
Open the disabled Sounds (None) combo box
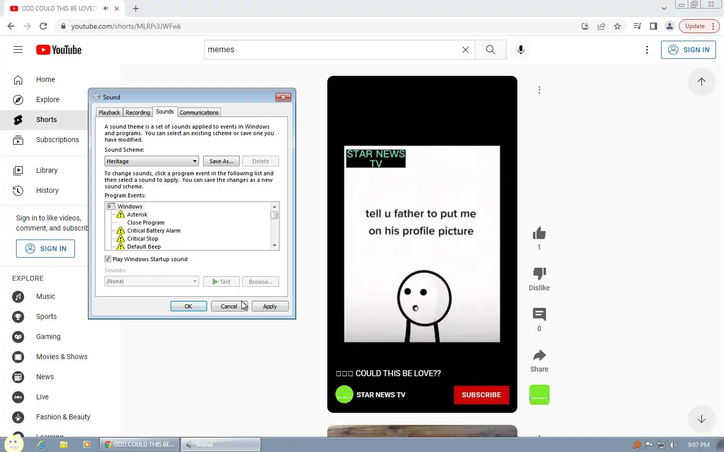[151, 281]
